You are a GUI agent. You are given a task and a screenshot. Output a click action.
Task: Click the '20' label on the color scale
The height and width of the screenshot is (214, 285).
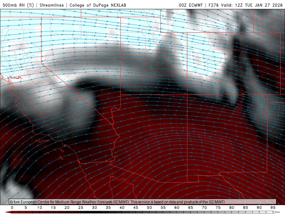(x=67, y=208)
